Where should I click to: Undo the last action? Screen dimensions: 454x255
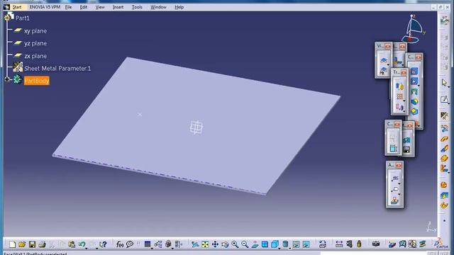coord(82,244)
